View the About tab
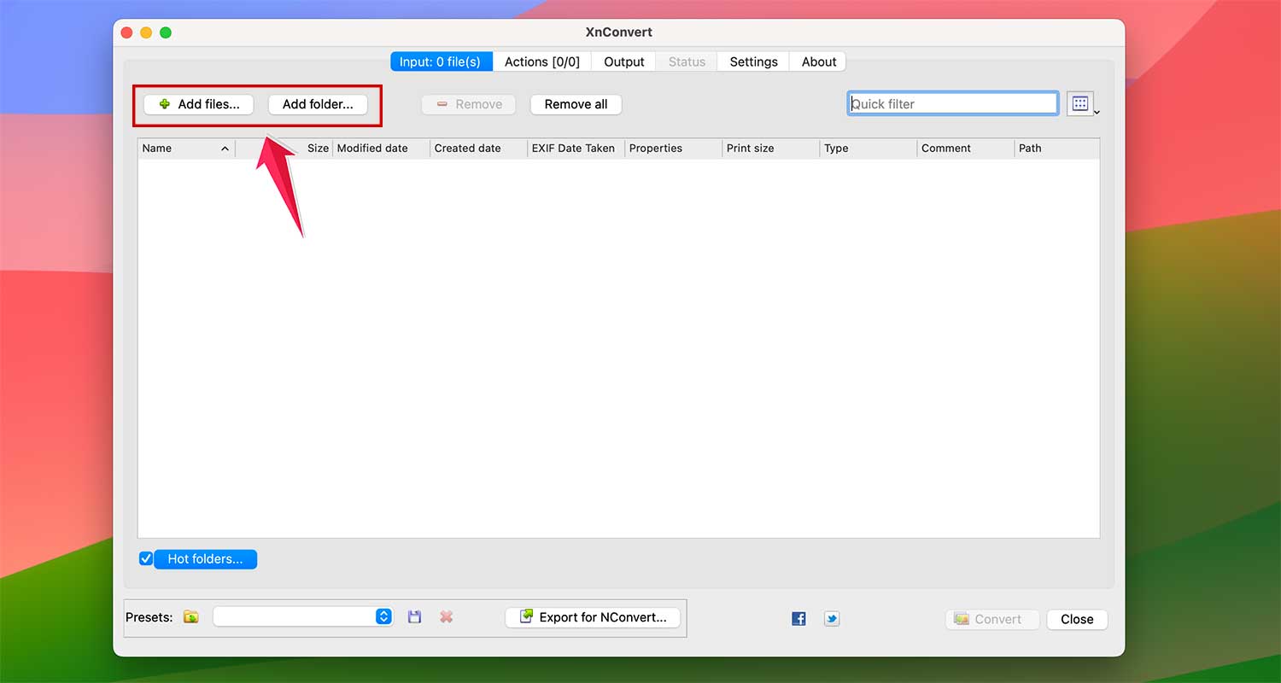 [x=817, y=61]
